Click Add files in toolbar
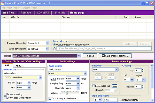 click(9, 13)
